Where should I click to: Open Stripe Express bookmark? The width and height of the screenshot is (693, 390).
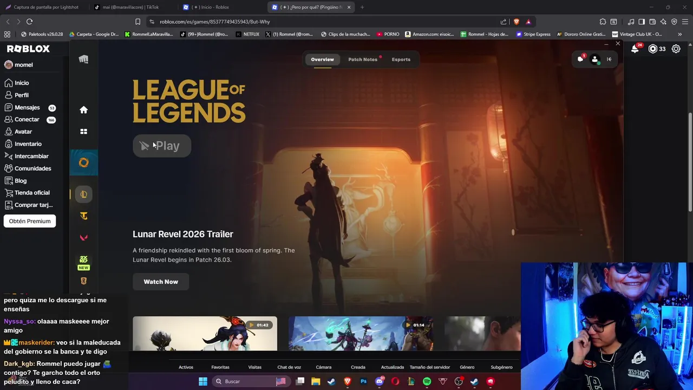click(533, 34)
